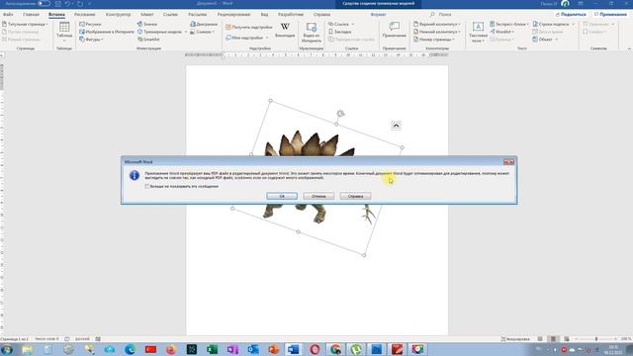Open the Экспресс-блоки menu
633x356 pixels.
coord(509,24)
